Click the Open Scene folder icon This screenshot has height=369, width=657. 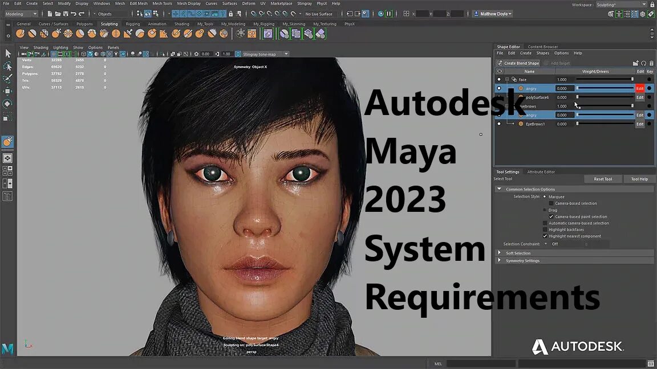(x=58, y=14)
